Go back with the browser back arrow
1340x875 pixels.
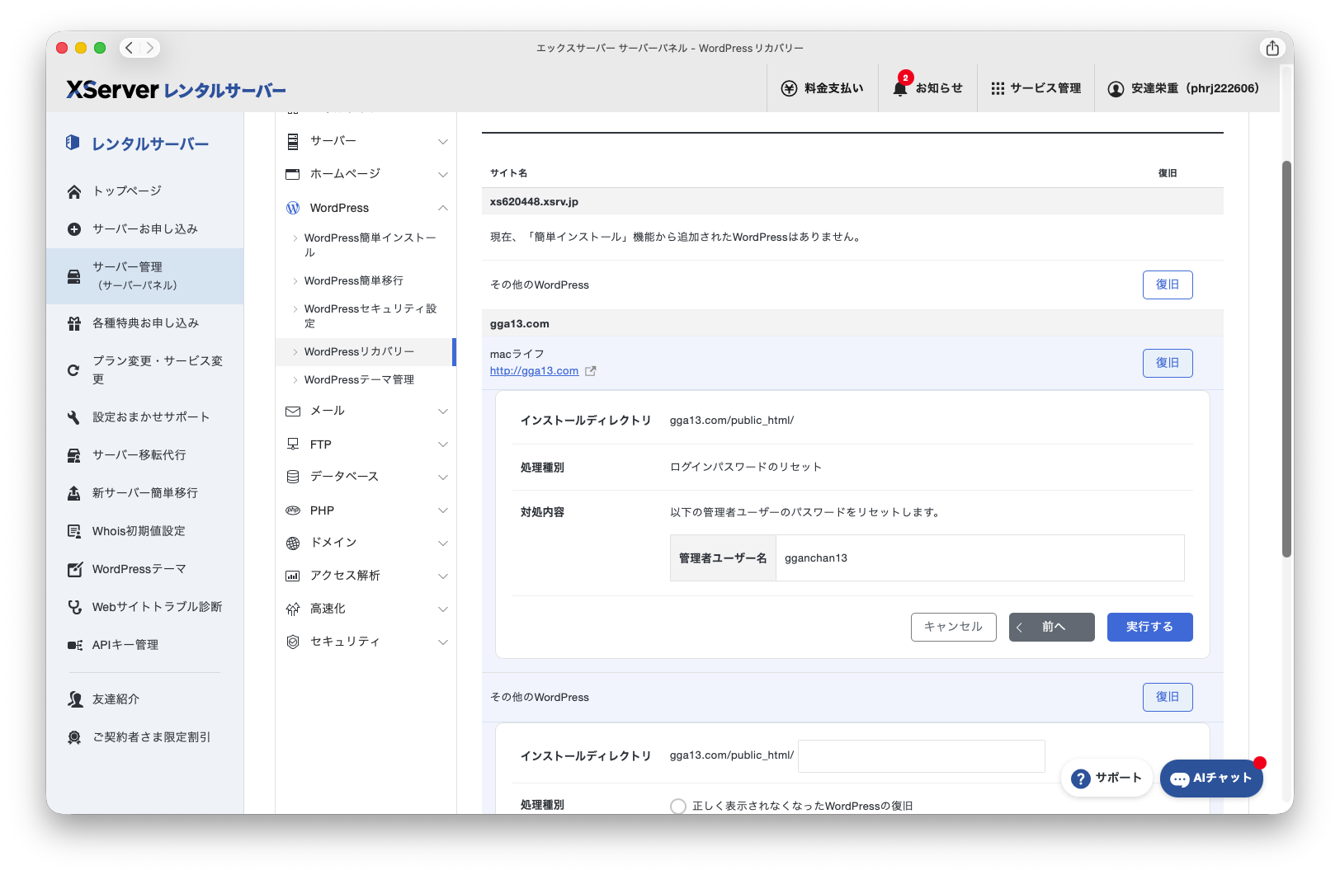129,48
